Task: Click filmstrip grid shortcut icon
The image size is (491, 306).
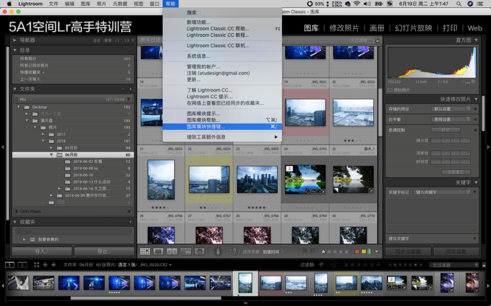Action: [36, 265]
